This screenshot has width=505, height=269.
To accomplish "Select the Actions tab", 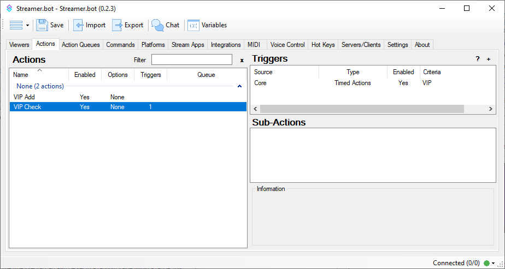I will click(x=45, y=44).
